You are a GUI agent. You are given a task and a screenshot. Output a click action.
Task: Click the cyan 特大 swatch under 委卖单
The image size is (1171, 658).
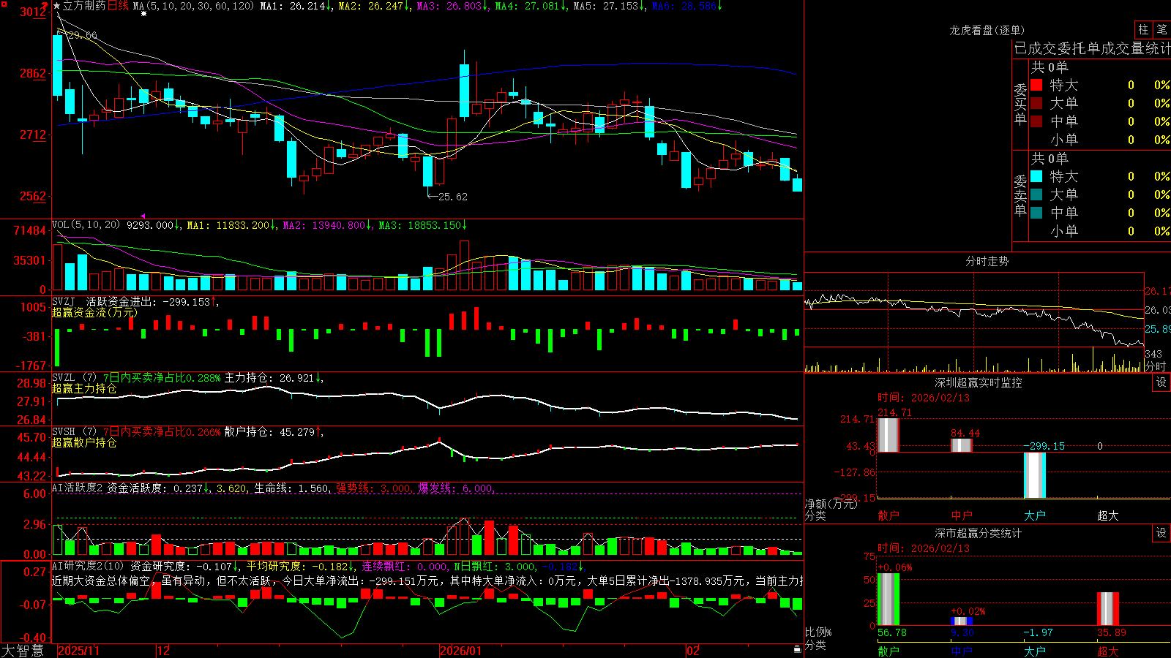point(1036,176)
